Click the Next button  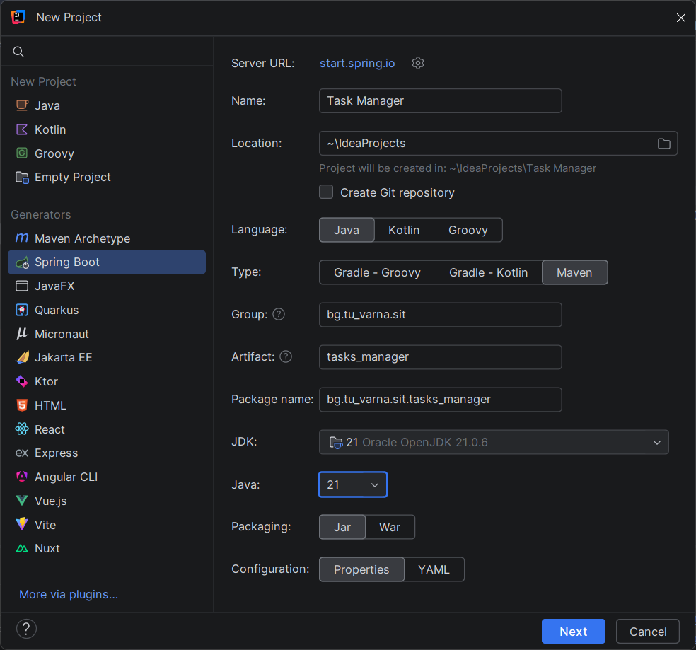[573, 632]
